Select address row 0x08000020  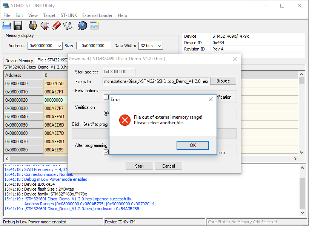[23, 100]
